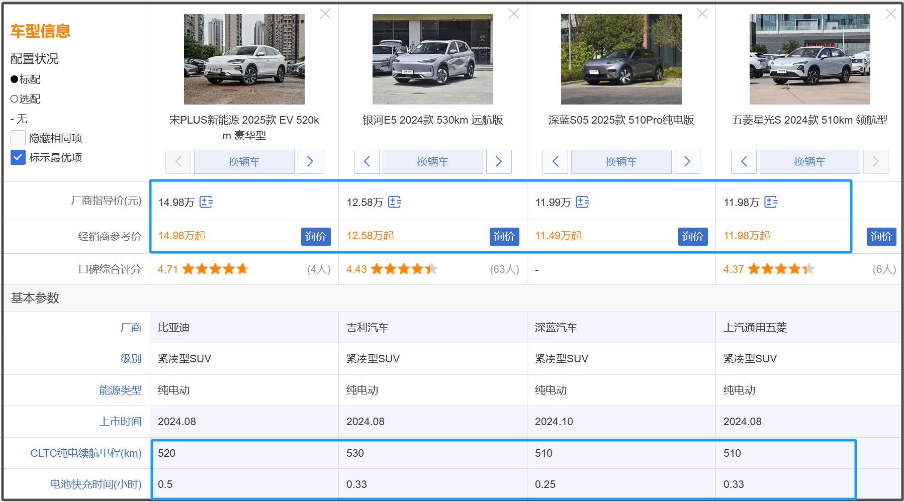Click dealer price 14.98万起

point(182,236)
